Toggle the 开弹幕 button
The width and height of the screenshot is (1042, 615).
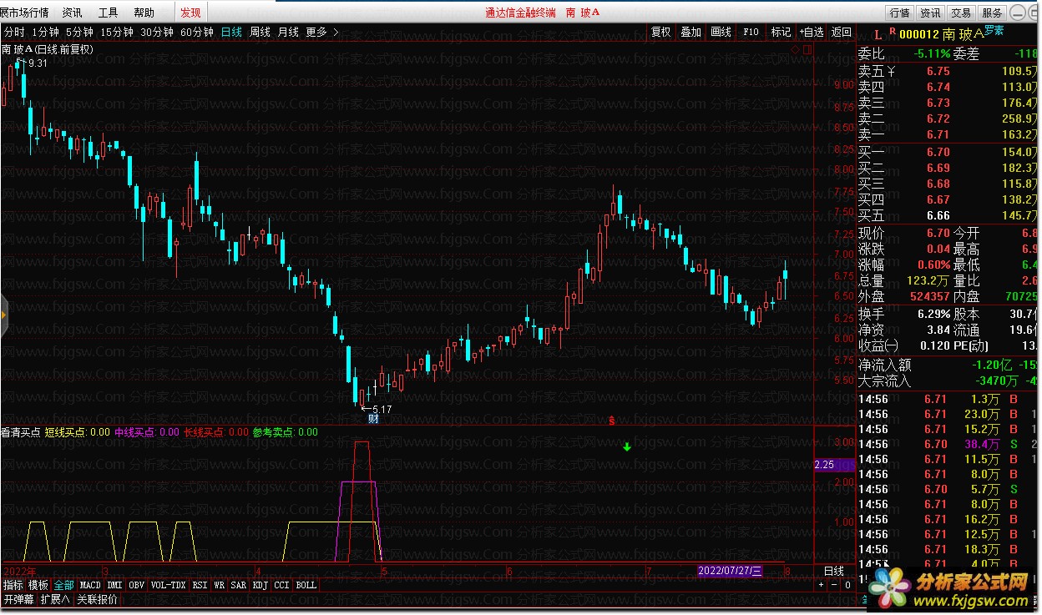coord(18,599)
